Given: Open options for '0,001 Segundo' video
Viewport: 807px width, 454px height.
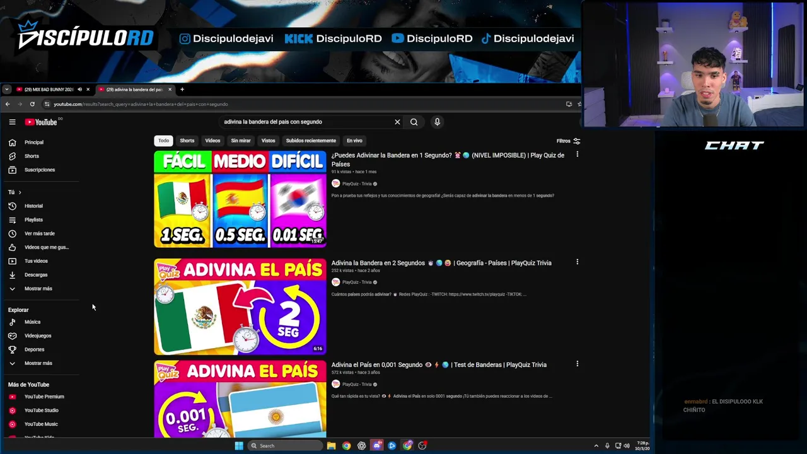Looking at the screenshot, I should 577,364.
